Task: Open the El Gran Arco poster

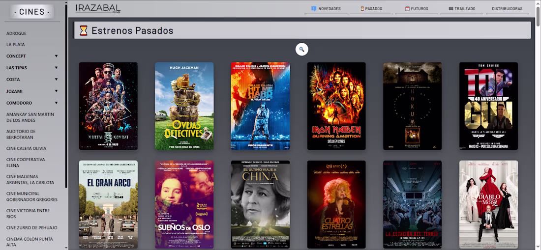Action: coord(108,204)
